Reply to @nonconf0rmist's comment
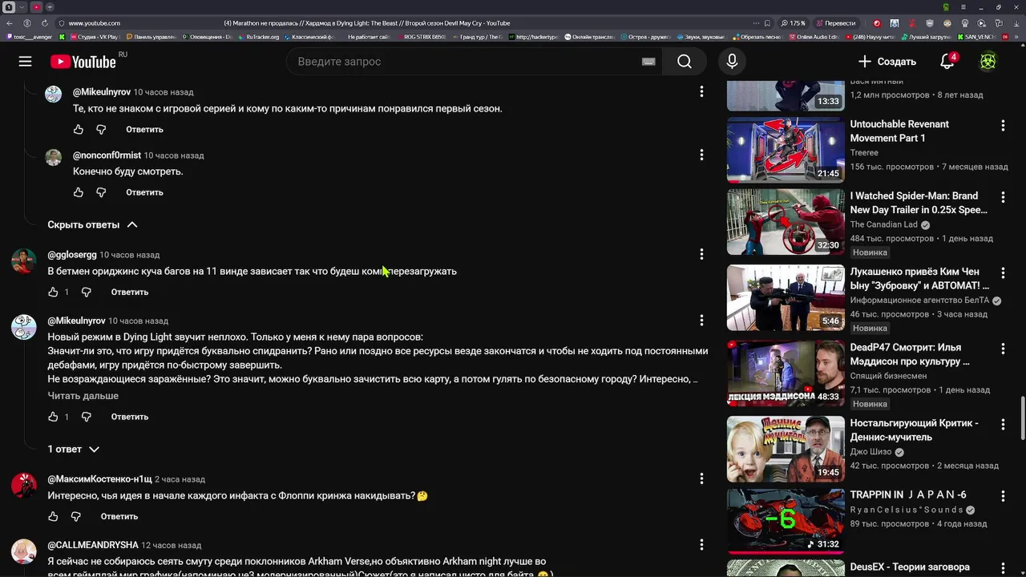Screen dimensions: 1026x577 pyautogui.click(x=144, y=192)
